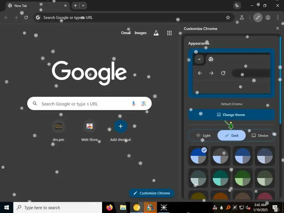Close the New Tab tab
Image resolution: width=284 pixels, height=213 pixels.
click(65, 6)
